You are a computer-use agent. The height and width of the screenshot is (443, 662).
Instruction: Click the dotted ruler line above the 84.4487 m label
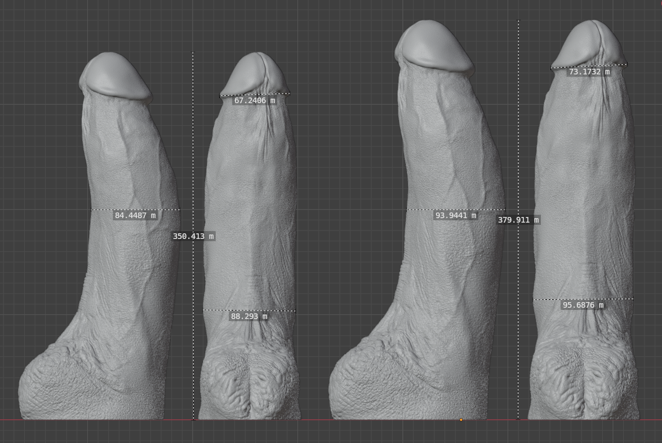[x=136, y=210]
